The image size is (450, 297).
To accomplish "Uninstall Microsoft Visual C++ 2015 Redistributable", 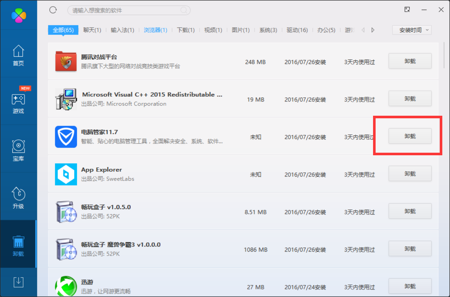I will [x=410, y=99].
